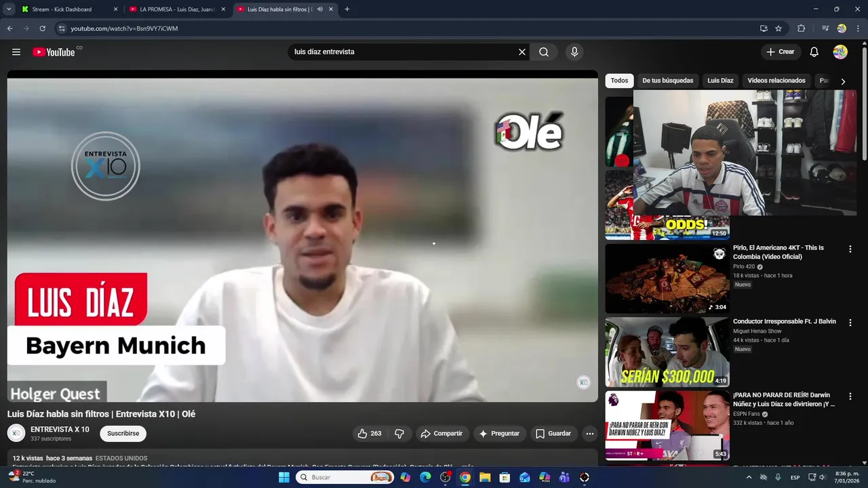
Task: Start voice search with microphone icon
Action: click(574, 52)
